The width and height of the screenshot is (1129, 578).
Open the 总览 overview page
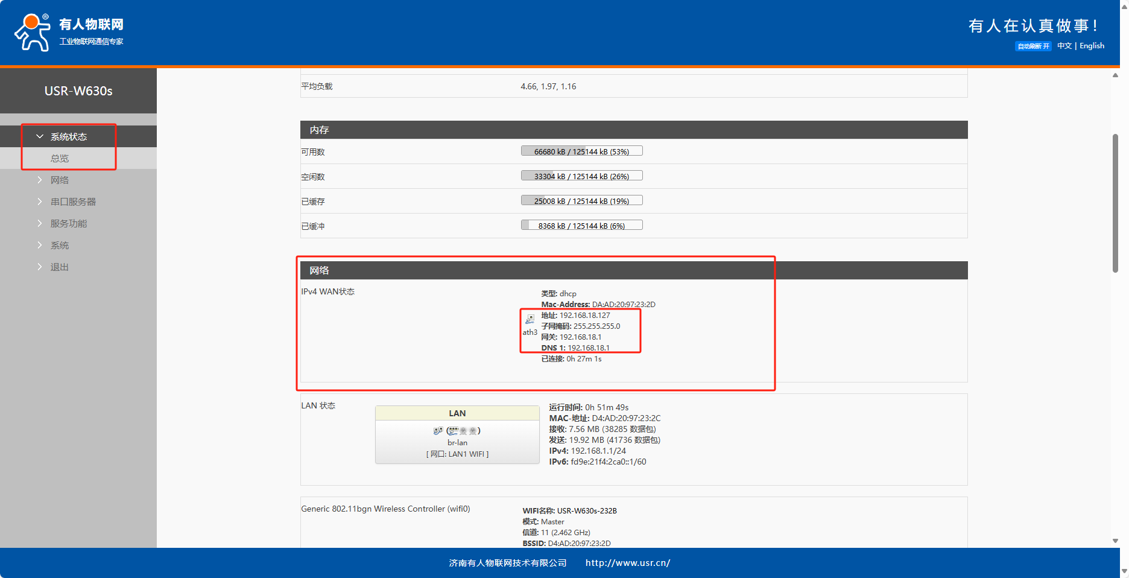pyautogui.click(x=59, y=159)
